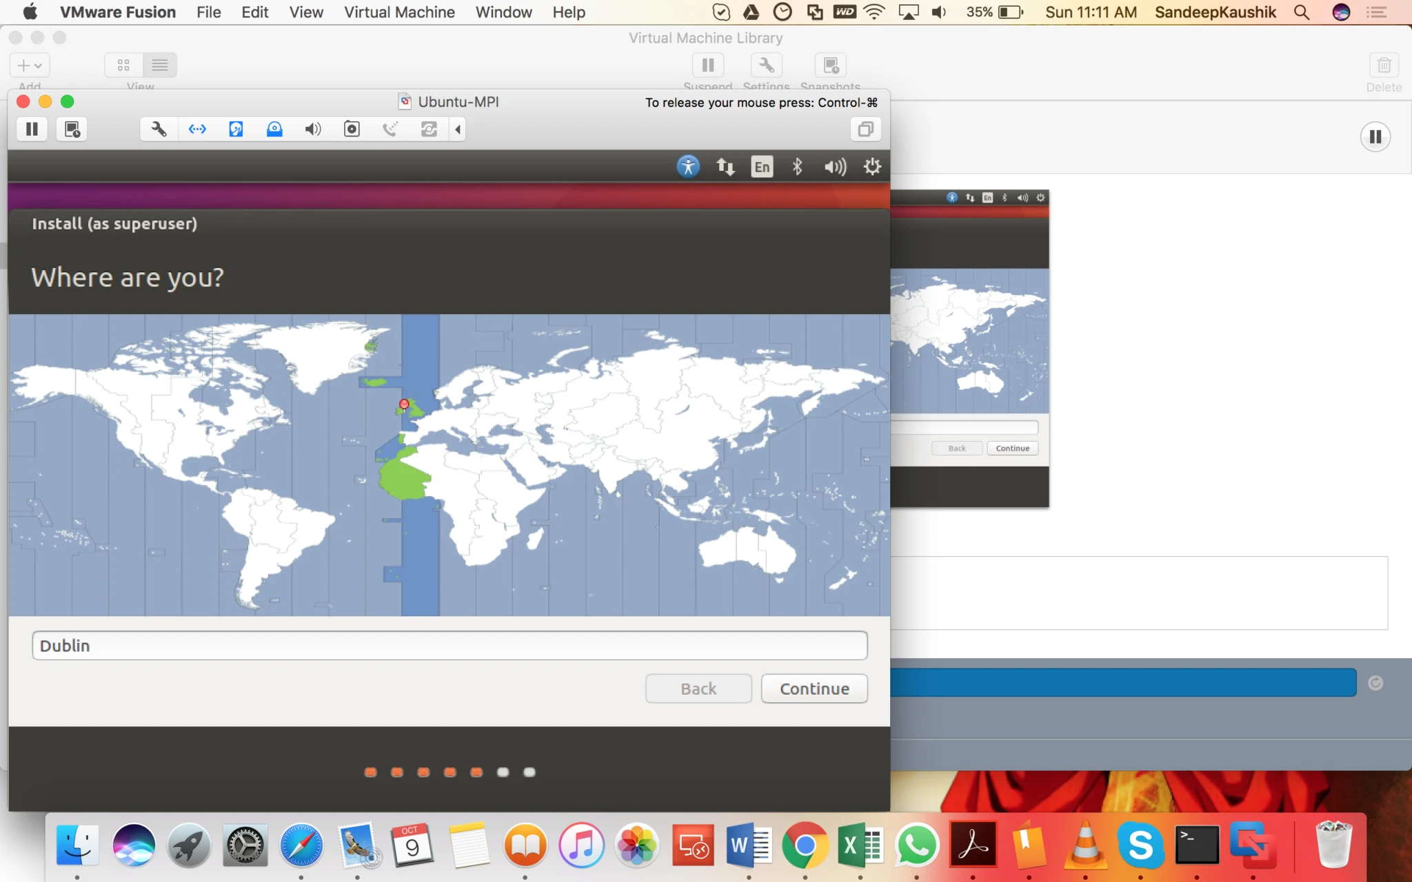
Task: Click the snapshot icon beside the pause button
Action: pos(72,129)
